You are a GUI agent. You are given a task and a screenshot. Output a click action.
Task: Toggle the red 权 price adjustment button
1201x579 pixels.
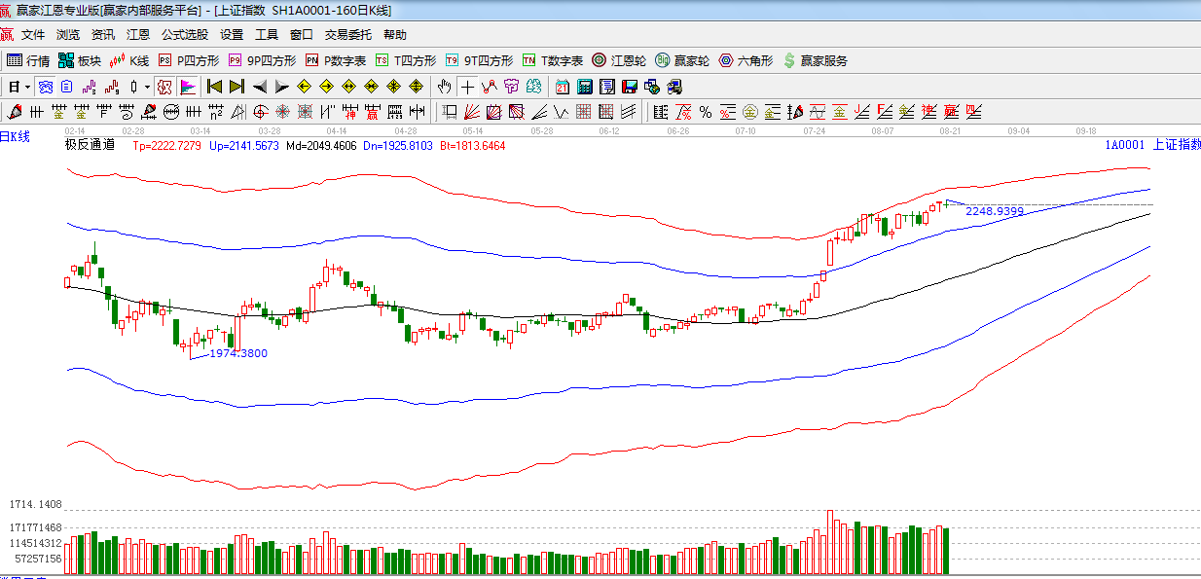(x=164, y=87)
